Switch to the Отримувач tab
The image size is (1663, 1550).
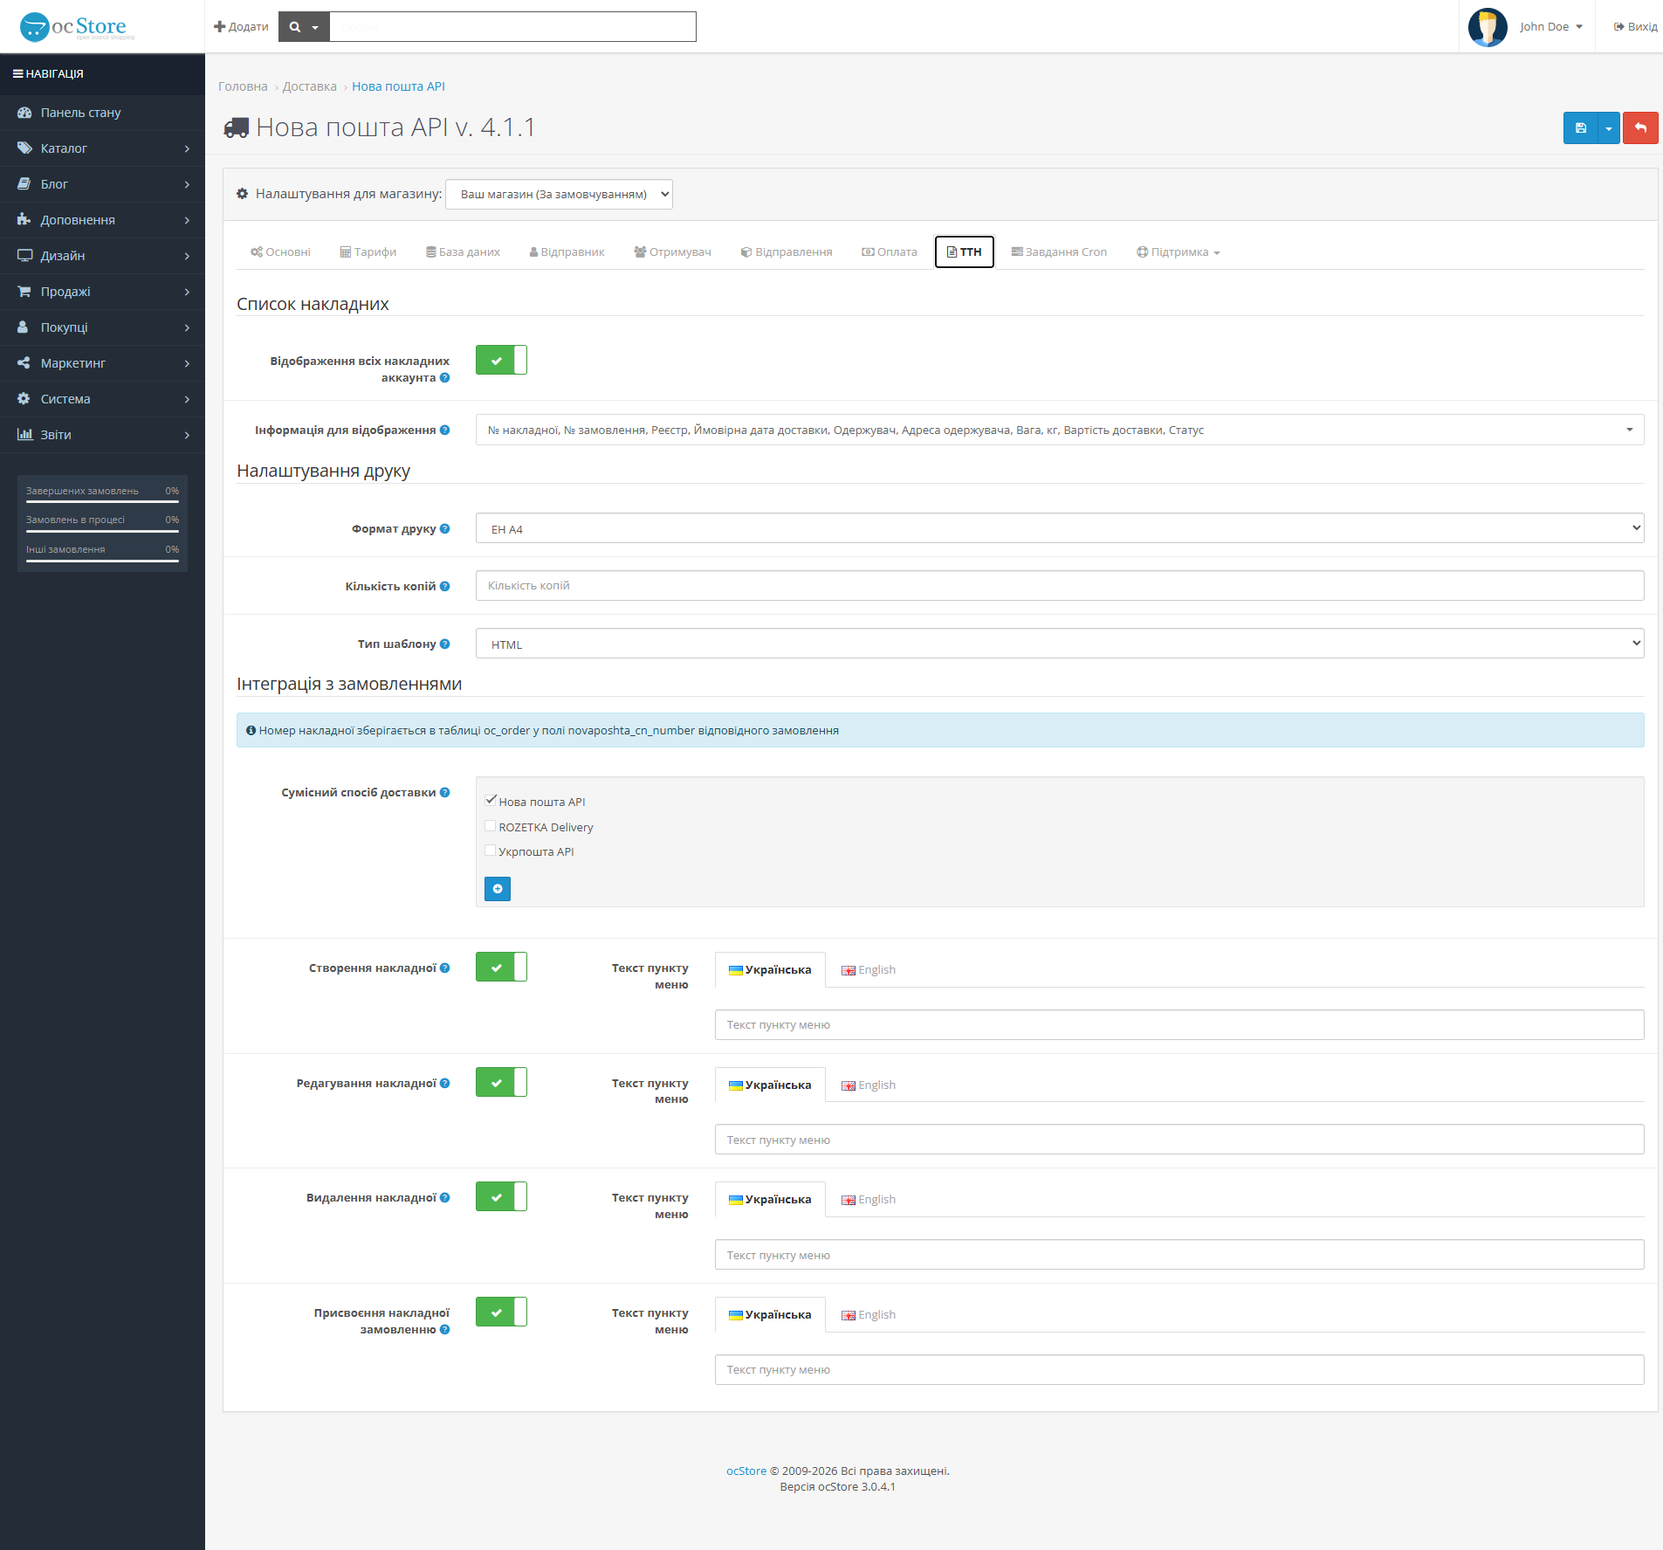[673, 252]
